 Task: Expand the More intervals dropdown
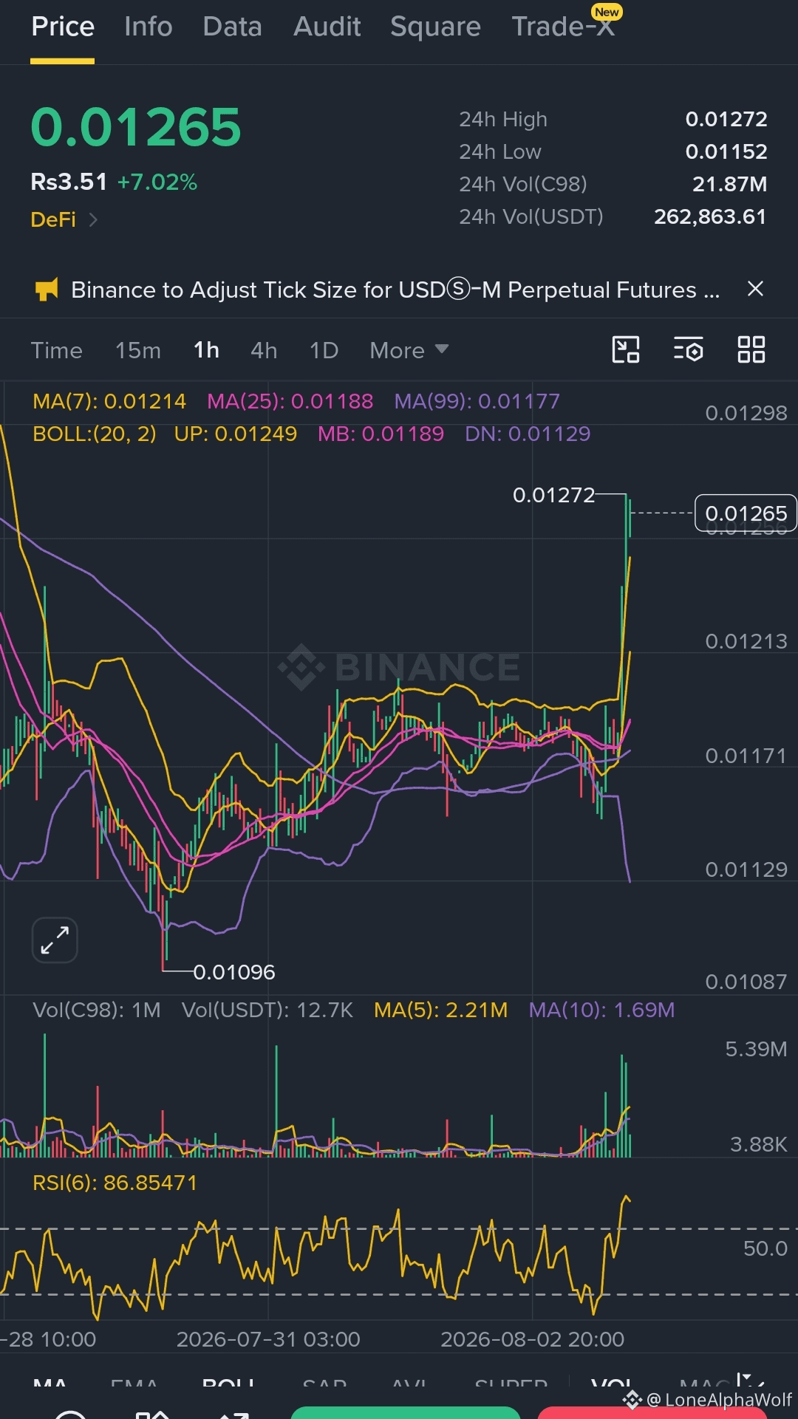click(x=409, y=350)
